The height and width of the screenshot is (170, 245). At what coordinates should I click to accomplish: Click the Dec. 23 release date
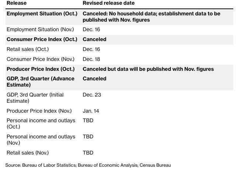coord(91,95)
